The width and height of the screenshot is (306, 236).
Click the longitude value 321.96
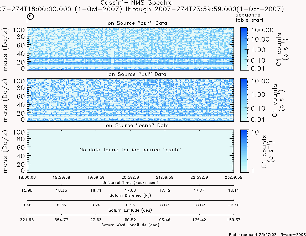(x=27, y=220)
